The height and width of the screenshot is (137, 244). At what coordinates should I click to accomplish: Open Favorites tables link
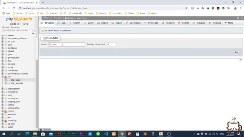tap(15, 27)
